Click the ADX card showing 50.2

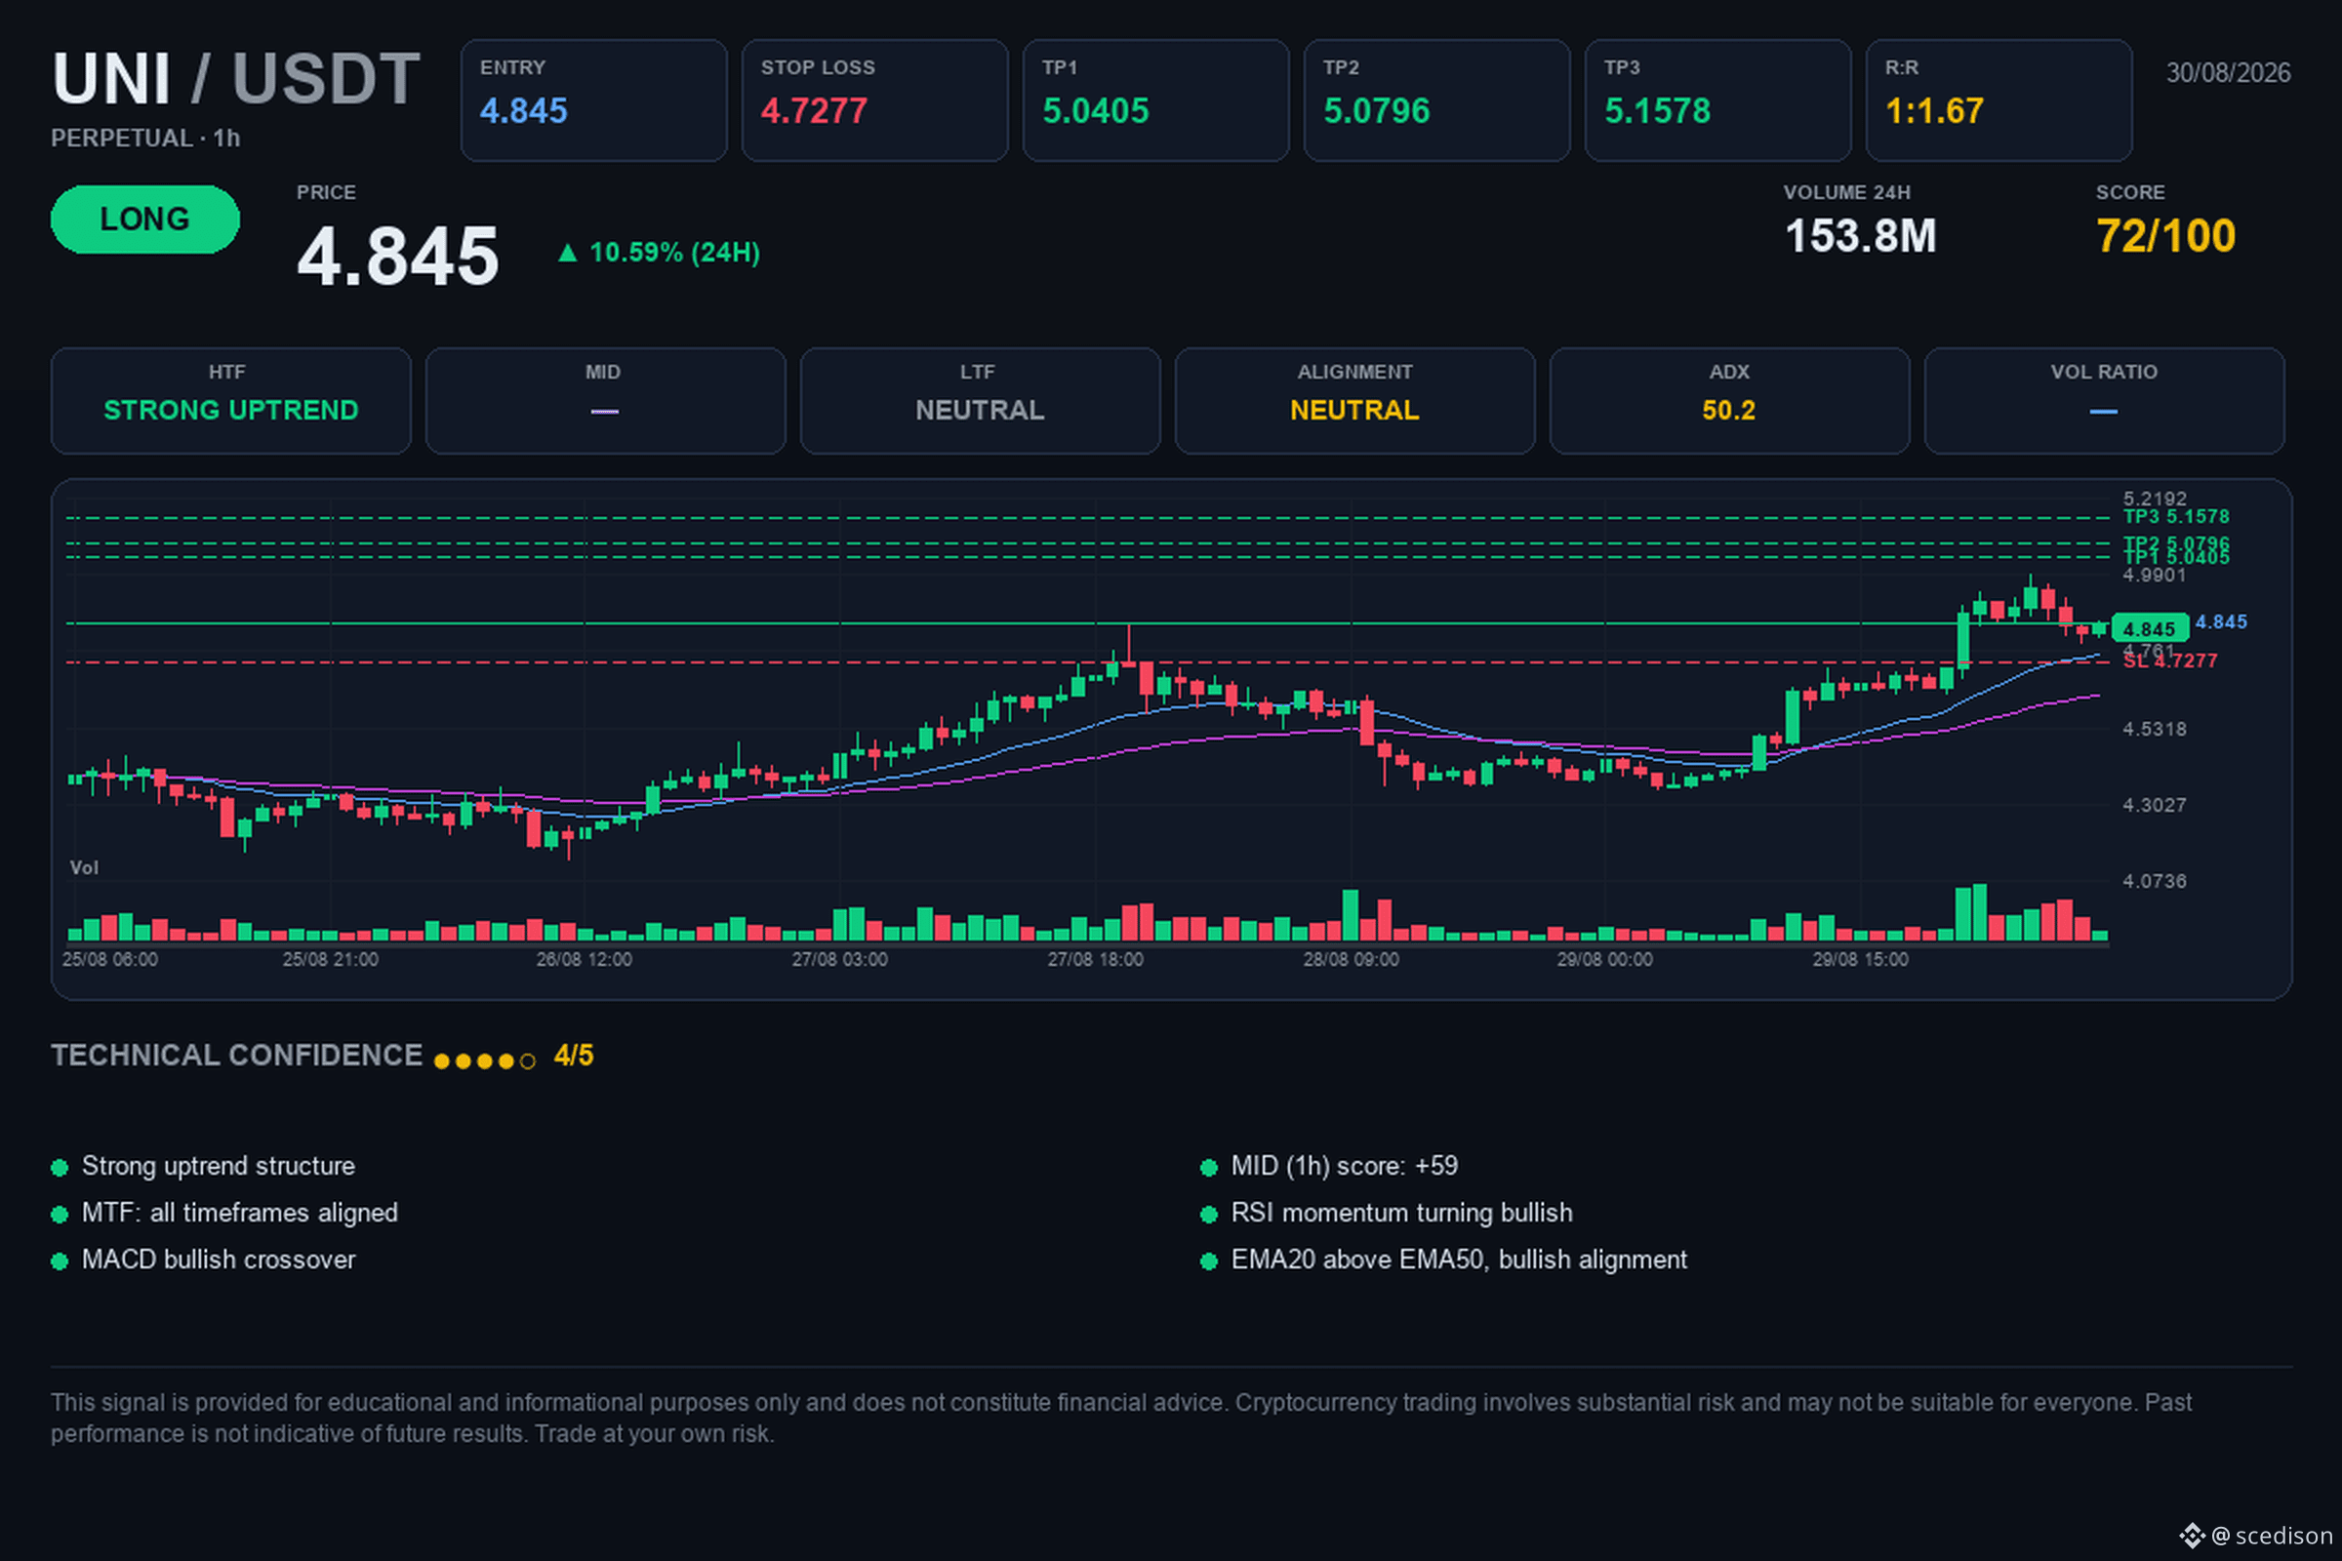(1729, 401)
